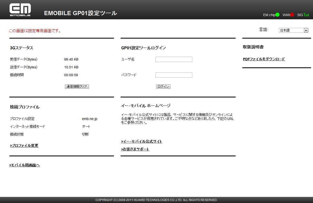The height and width of the screenshot is (203, 313).
Task: Click the ユーザ名 username input field
Action: click(x=174, y=59)
